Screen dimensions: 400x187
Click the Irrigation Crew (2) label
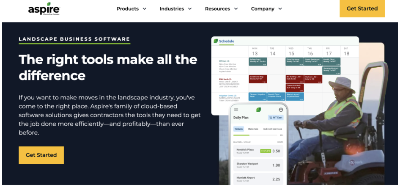(227, 95)
